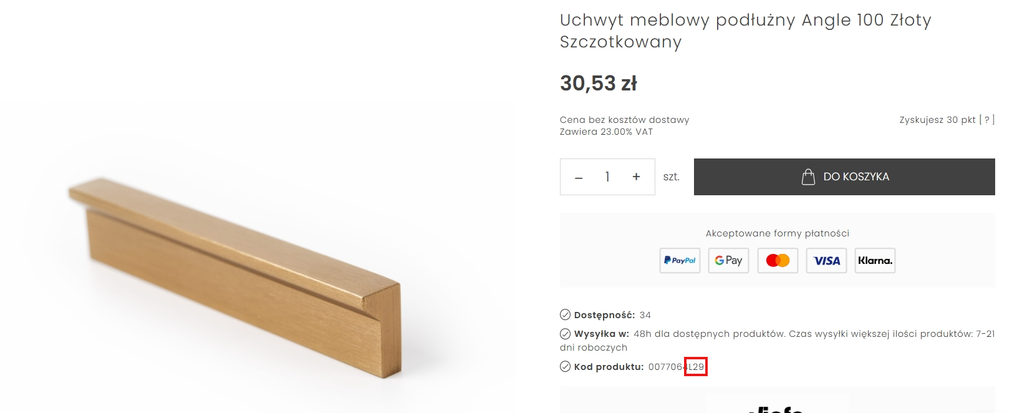Click the PayPal payment icon

(x=679, y=261)
